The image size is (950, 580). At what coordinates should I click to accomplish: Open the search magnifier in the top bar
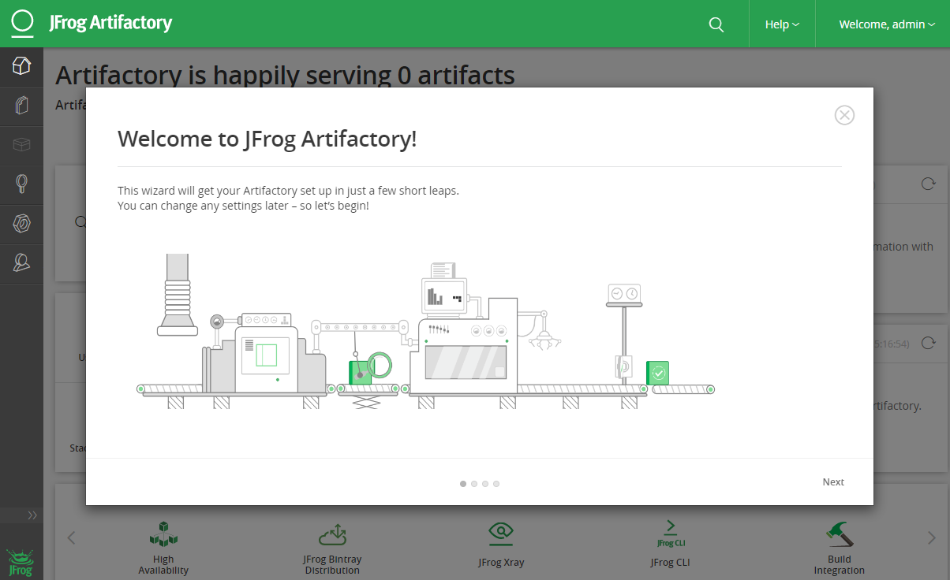[716, 24]
